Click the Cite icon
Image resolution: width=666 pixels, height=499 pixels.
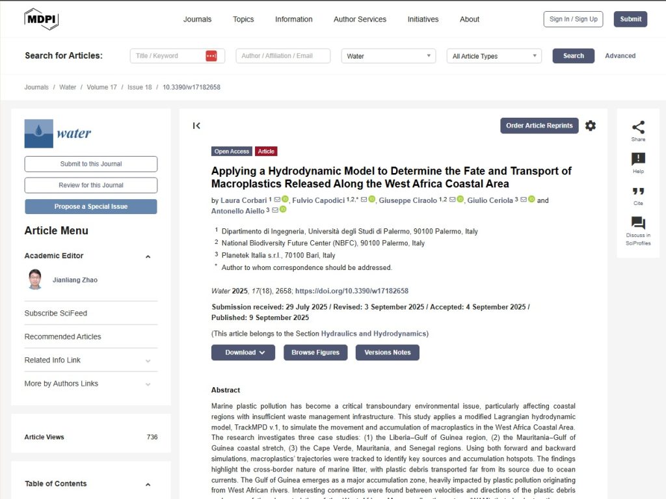(x=638, y=193)
